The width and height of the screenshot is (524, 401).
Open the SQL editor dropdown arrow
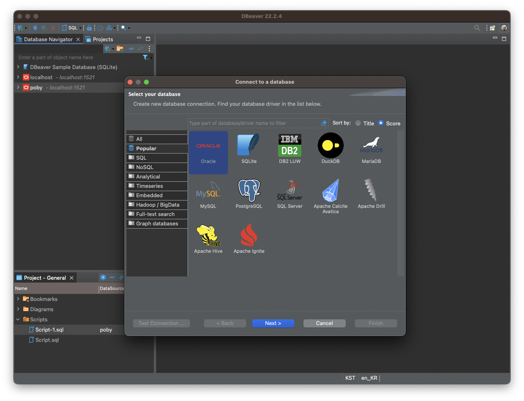click(80, 28)
